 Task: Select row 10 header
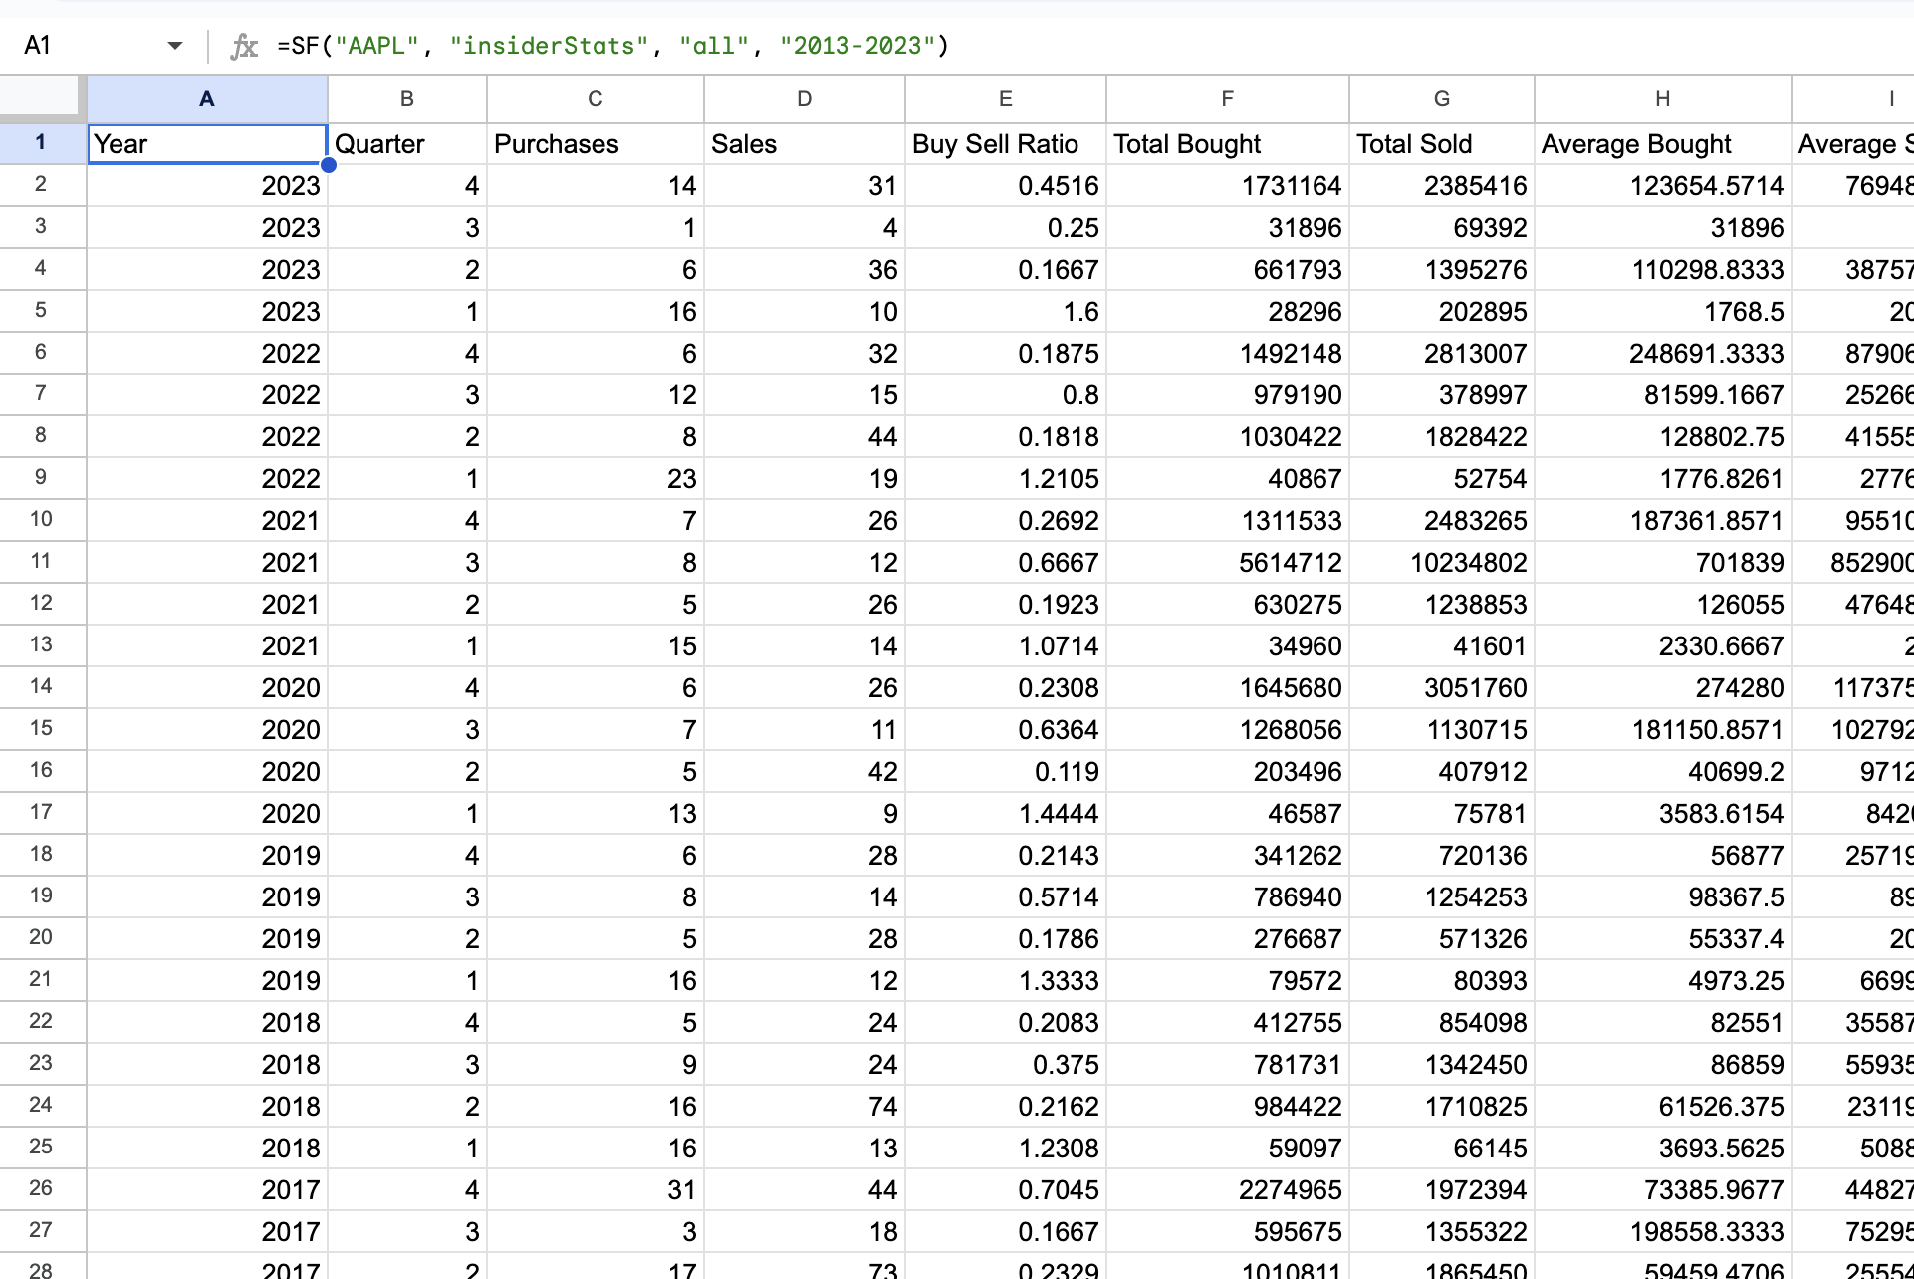tap(41, 519)
